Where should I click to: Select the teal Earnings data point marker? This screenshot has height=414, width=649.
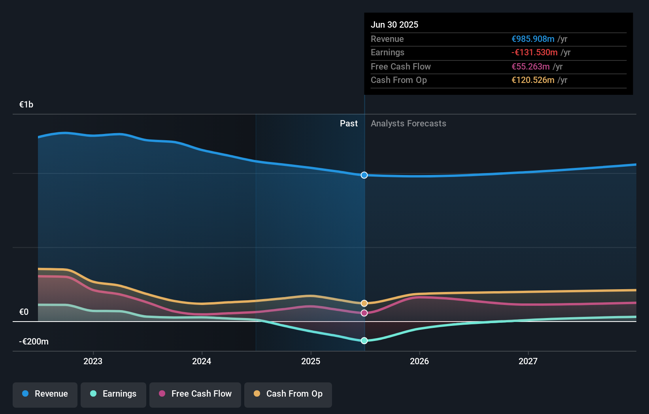(364, 340)
